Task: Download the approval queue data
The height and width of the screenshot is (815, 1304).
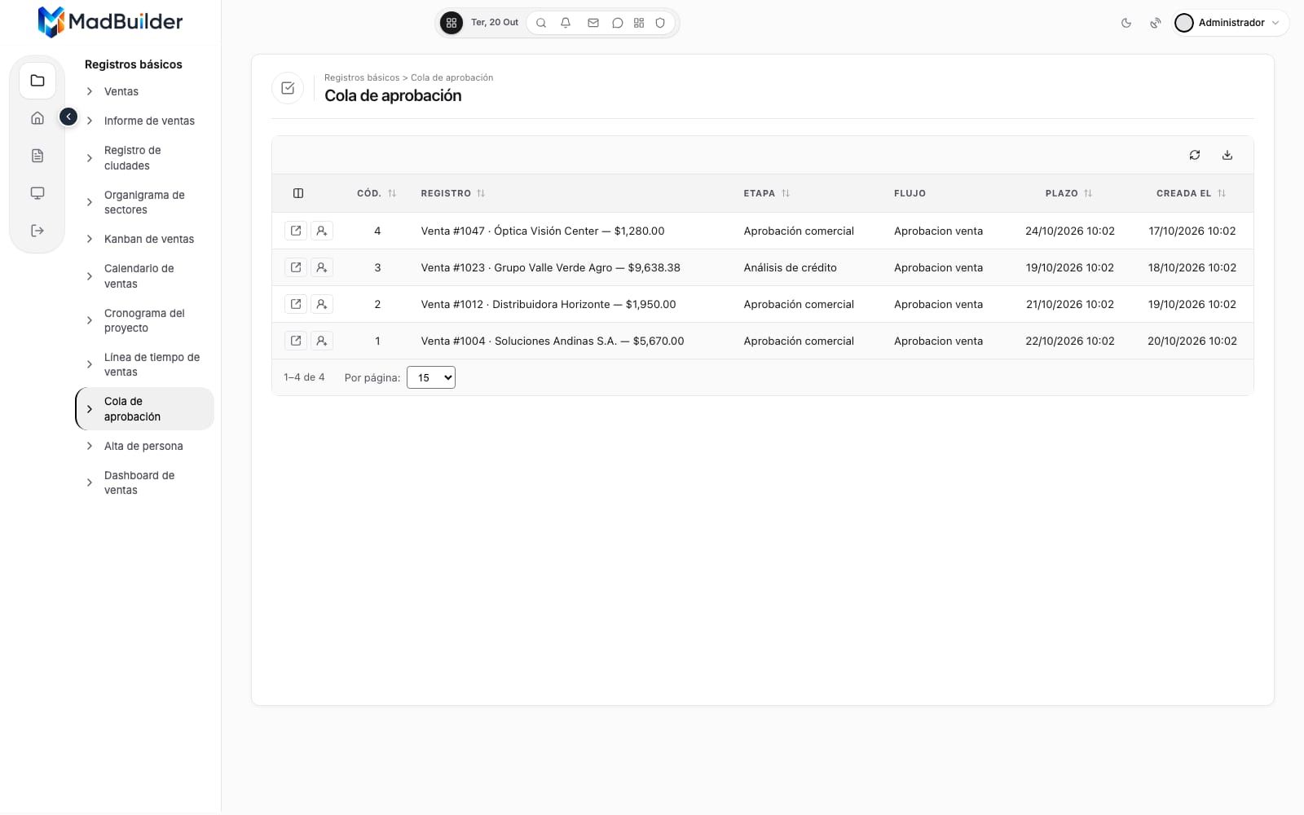Action: (x=1227, y=155)
